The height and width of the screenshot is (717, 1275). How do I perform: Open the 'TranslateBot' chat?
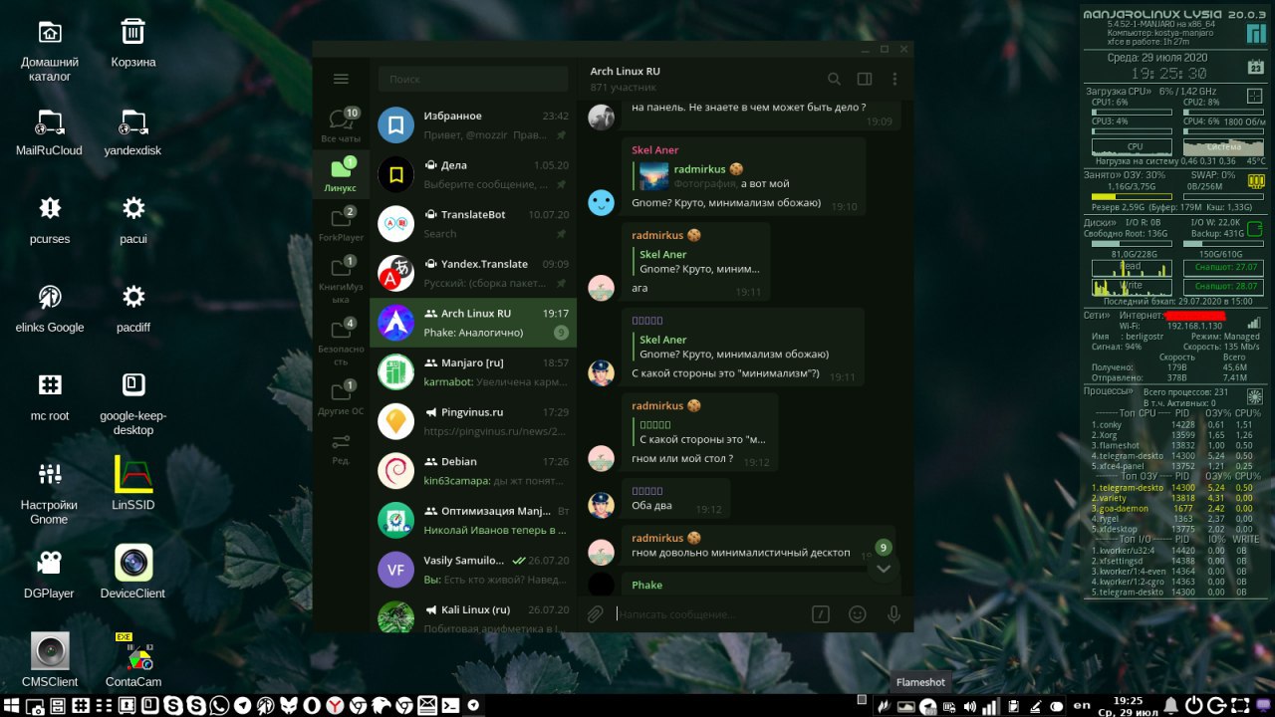[473, 224]
